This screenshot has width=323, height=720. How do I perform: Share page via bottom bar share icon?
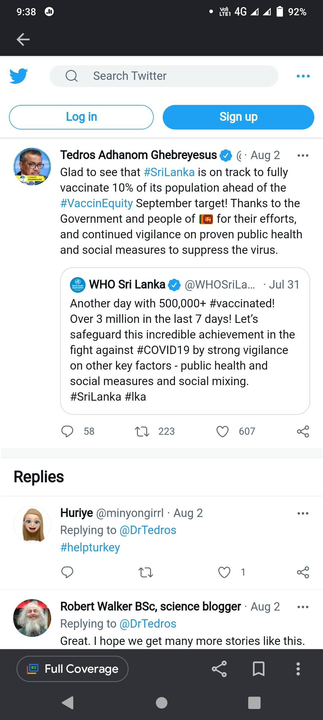(x=219, y=669)
